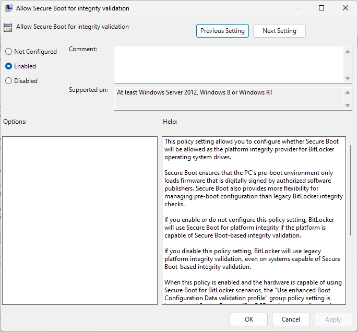Screen dimensions: 358x332
Task: Click the title bar policy window icon
Action: tap(8, 8)
